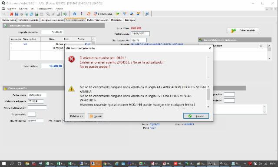278x167 pixels.
Task: Click the Fecha cierre field
Action: (37, 95)
